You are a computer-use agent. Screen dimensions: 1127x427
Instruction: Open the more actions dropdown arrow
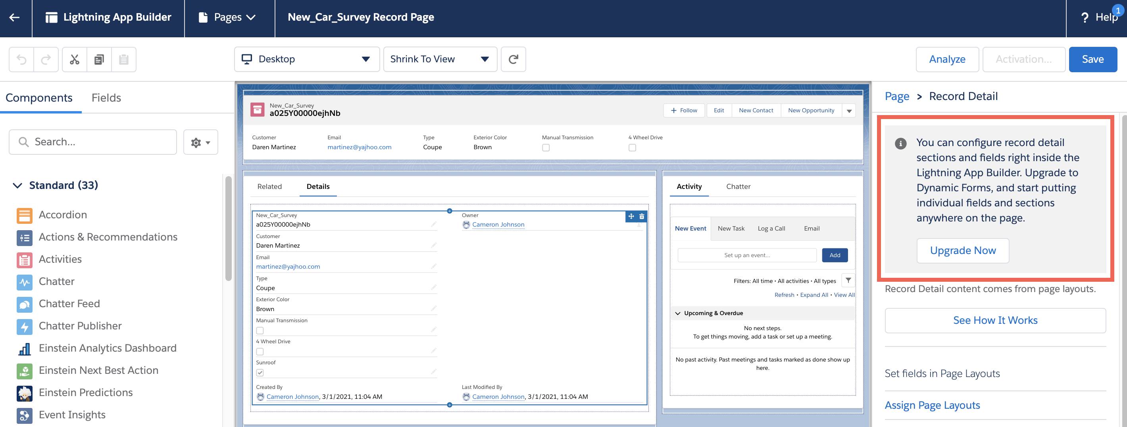coord(849,111)
